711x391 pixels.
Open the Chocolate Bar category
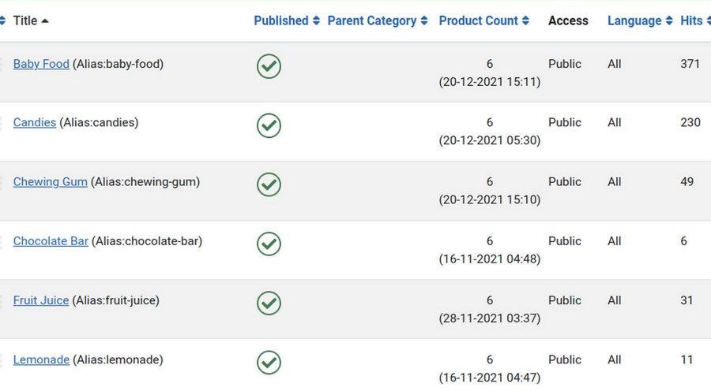[x=51, y=240]
